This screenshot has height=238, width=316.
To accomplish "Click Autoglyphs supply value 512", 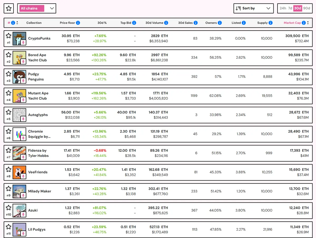I will (x=269, y=115).
